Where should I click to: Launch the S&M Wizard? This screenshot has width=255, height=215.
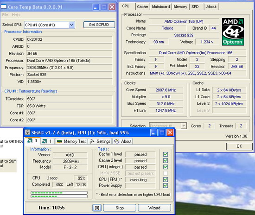coord(154,208)
